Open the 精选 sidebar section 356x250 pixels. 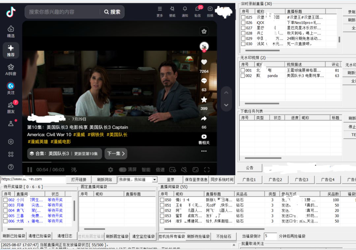click(11, 32)
